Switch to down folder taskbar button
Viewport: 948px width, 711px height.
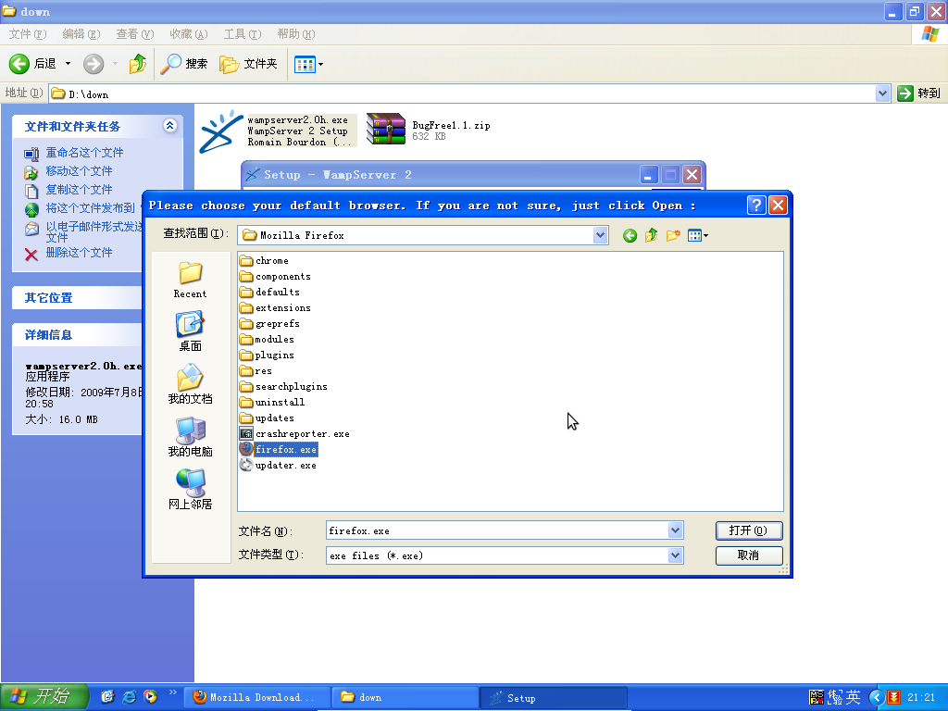click(405, 697)
